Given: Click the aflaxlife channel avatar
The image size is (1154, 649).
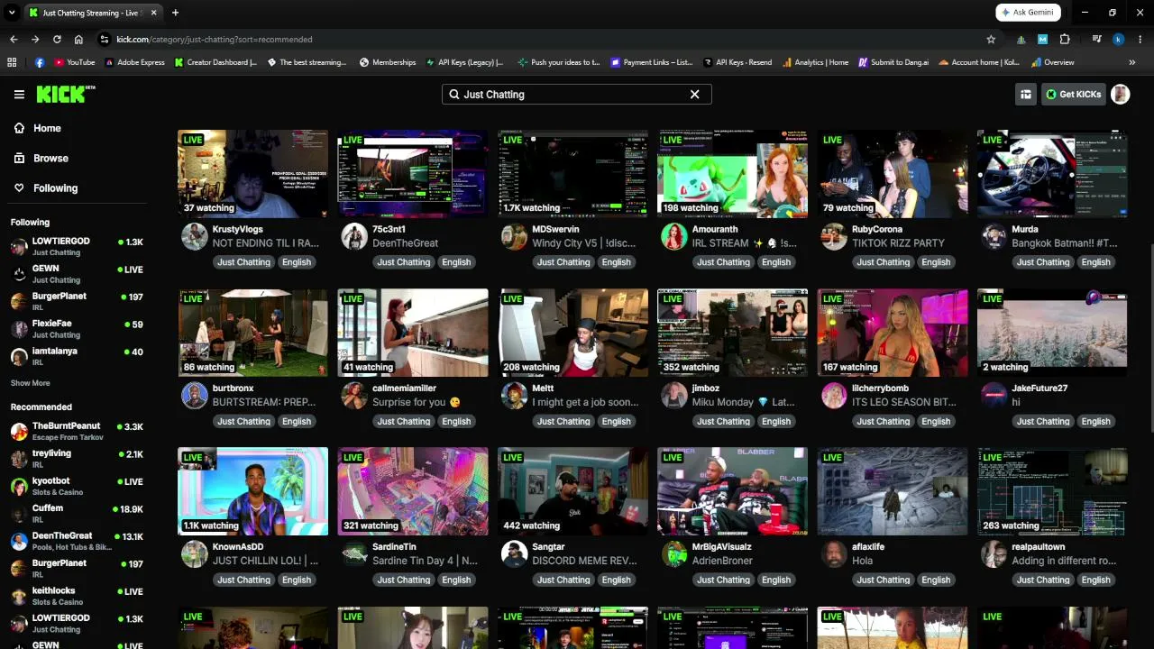Looking at the screenshot, I should [834, 553].
